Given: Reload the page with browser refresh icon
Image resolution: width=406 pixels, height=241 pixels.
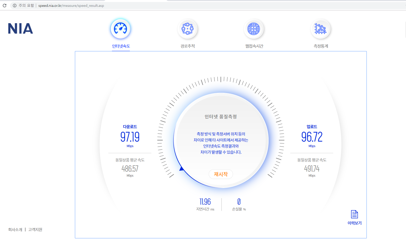Looking at the screenshot, I should (5, 6).
